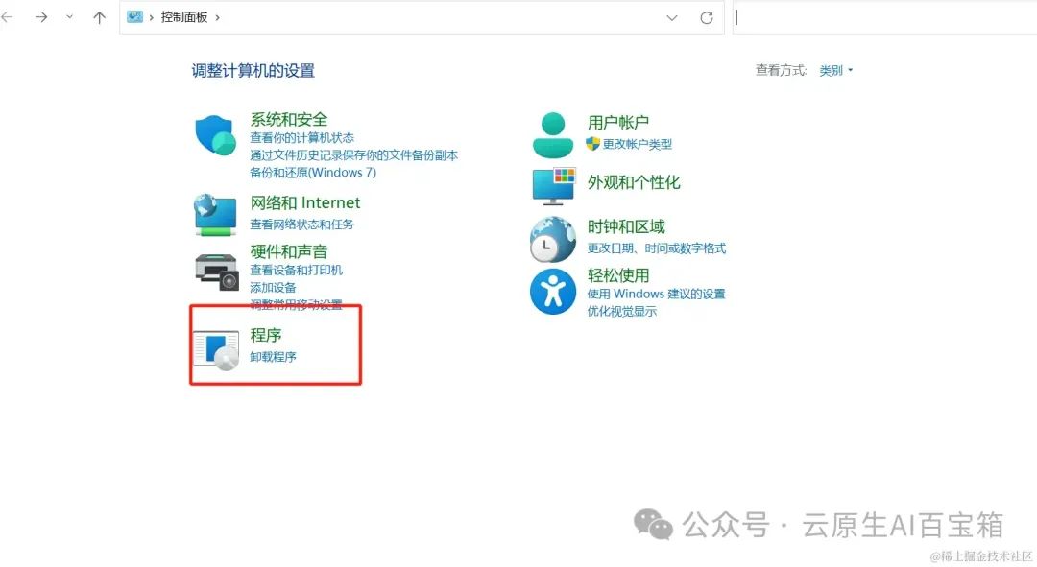Select the 控制面板 breadcrumb item
Image resolution: width=1037 pixels, height=567 pixels.
[x=183, y=17]
